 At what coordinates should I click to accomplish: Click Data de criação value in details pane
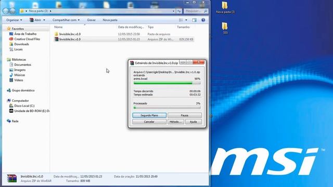tap(146, 177)
